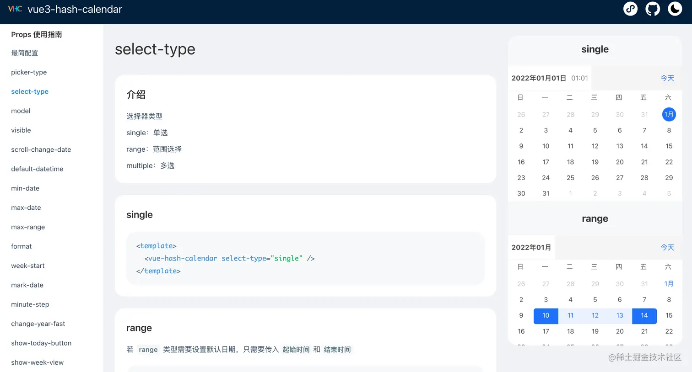Open picker-type docs in sidebar
Viewport: 692px width, 372px height.
[x=29, y=72]
